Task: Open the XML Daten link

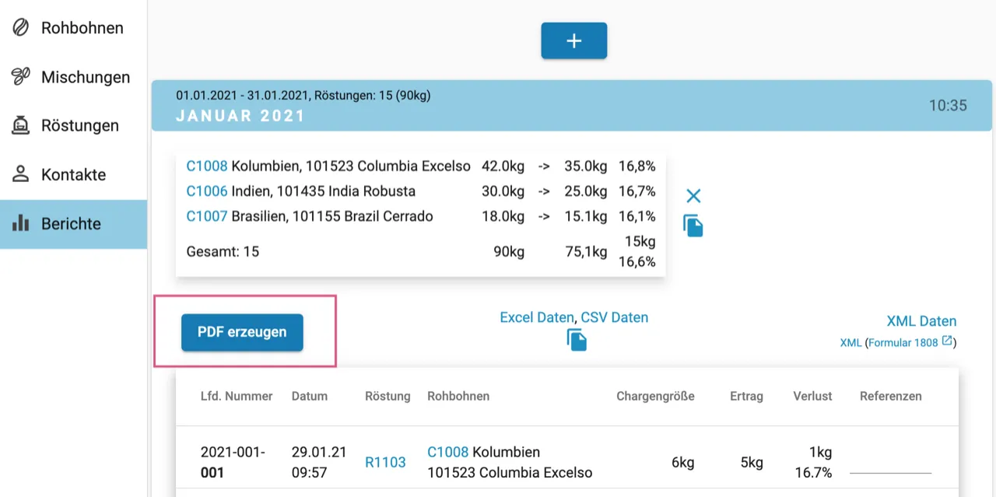Action: pyautogui.click(x=921, y=321)
